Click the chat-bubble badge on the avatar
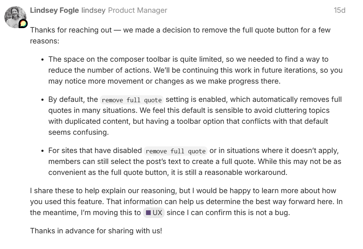The image size is (363, 249). 23,24
